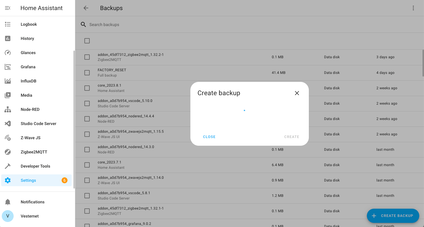Click the backups list vertical scrollbar
The height and width of the screenshot is (227, 424).
pyautogui.click(x=423, y=63)
